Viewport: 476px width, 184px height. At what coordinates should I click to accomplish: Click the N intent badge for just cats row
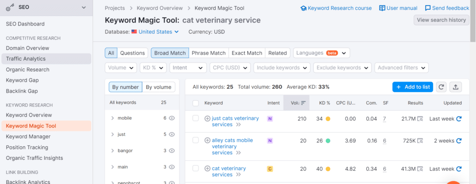[x=270, y=119]
